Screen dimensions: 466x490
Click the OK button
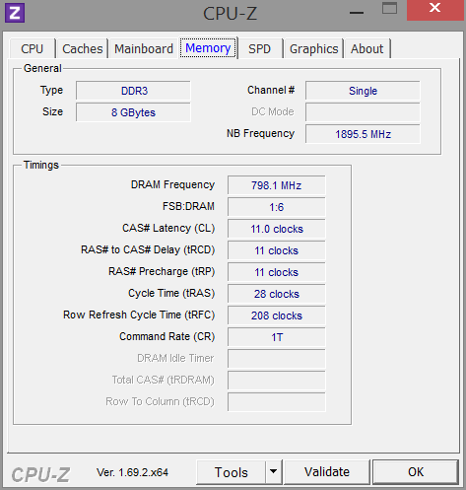[416, 472]
